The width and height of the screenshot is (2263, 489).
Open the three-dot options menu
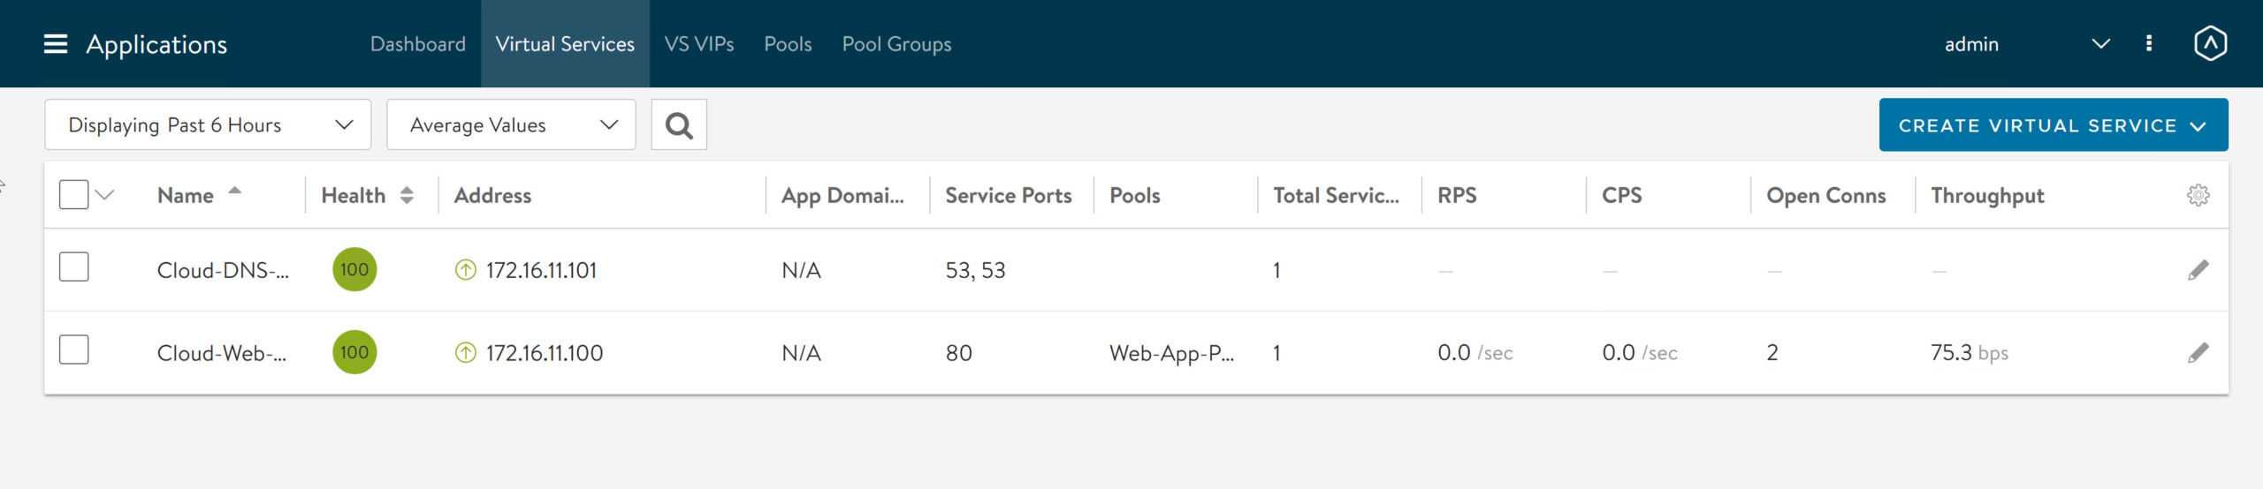(2149, 44)
